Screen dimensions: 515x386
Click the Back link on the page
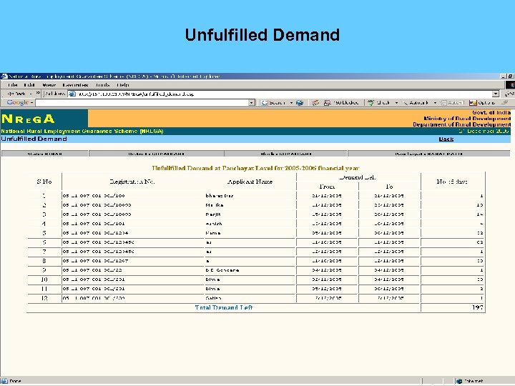446,139
